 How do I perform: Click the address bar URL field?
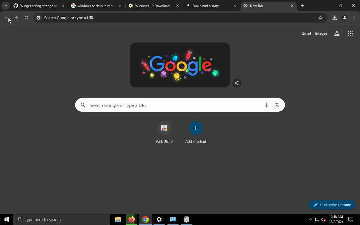[180, 18]
